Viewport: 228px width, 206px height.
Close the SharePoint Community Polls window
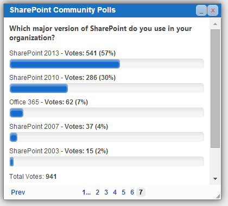tap(213, 10)
